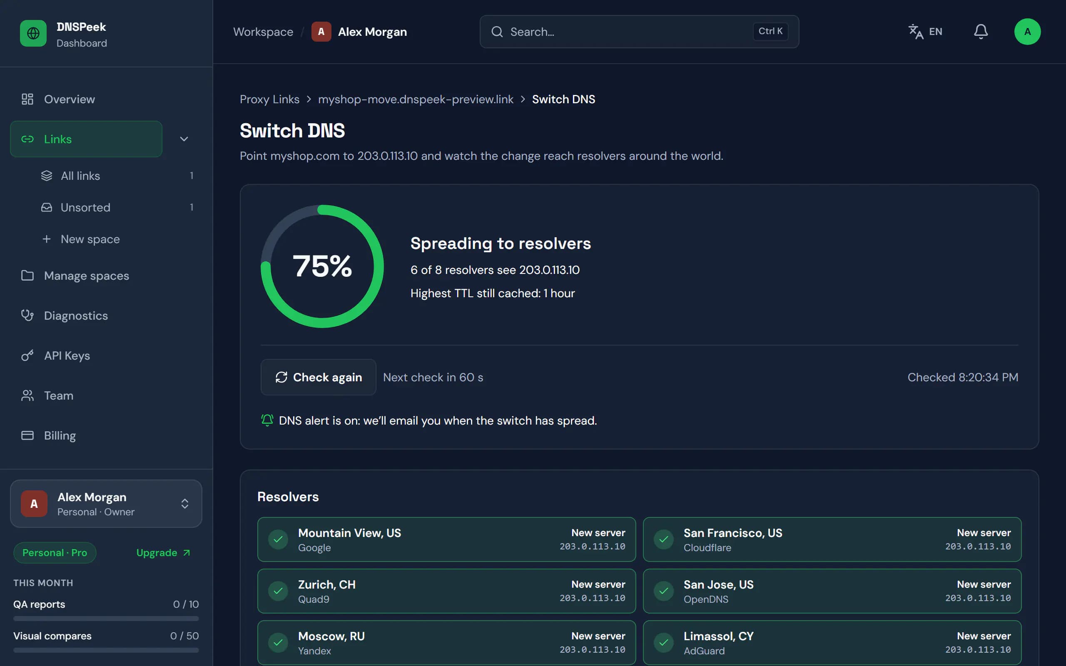Click the checkmark icon for Limassol, CY

tap(663, 643)
